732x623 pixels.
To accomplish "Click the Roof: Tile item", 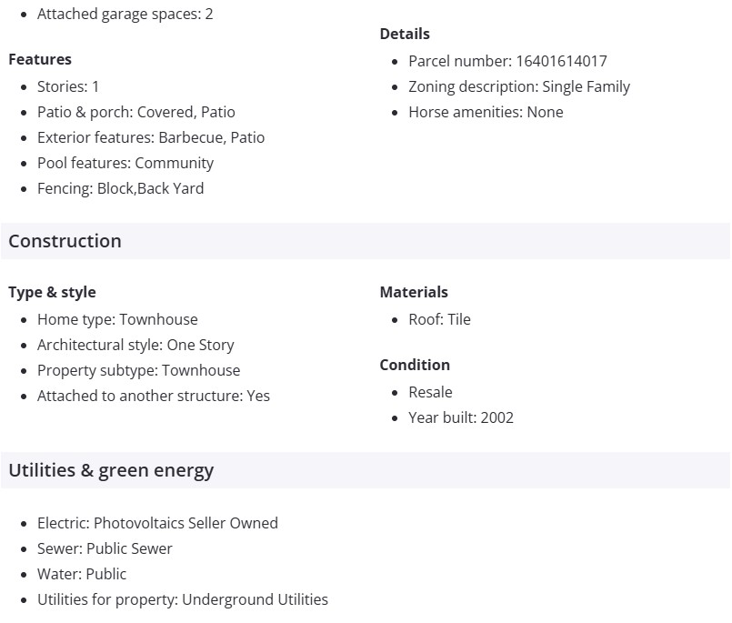I will pos(439,319).
